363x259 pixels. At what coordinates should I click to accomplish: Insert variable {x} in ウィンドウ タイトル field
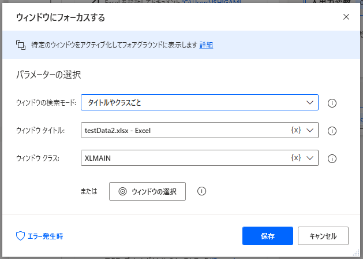tap(296, 130)
